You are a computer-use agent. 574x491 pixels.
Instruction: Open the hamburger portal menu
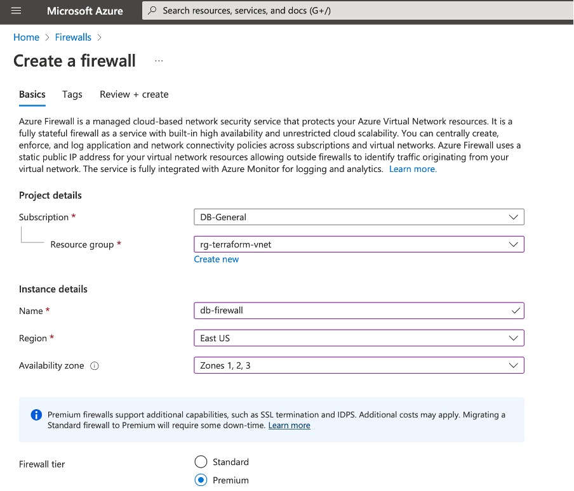16,11
